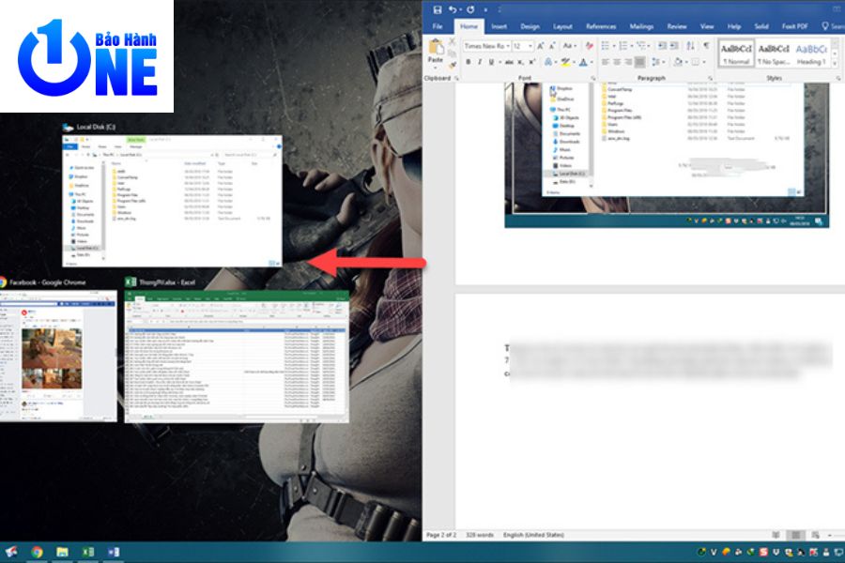
Task: Open Excel from the Windows taskbar
Action: click(x=88, y=553)
